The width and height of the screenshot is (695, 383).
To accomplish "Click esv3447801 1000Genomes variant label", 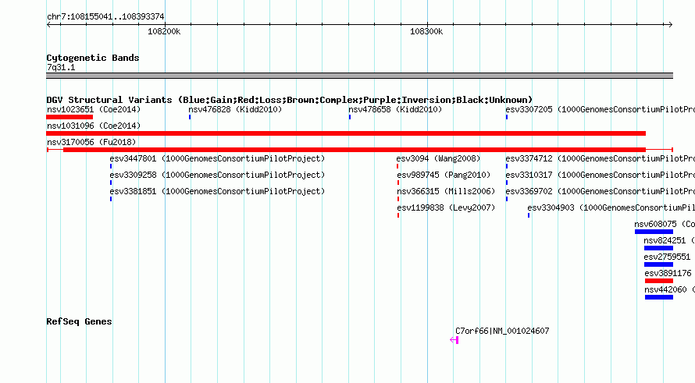I will click(217, 158).
